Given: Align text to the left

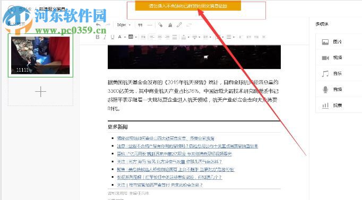Looking at the screenshot, I should tap(152, 37).
